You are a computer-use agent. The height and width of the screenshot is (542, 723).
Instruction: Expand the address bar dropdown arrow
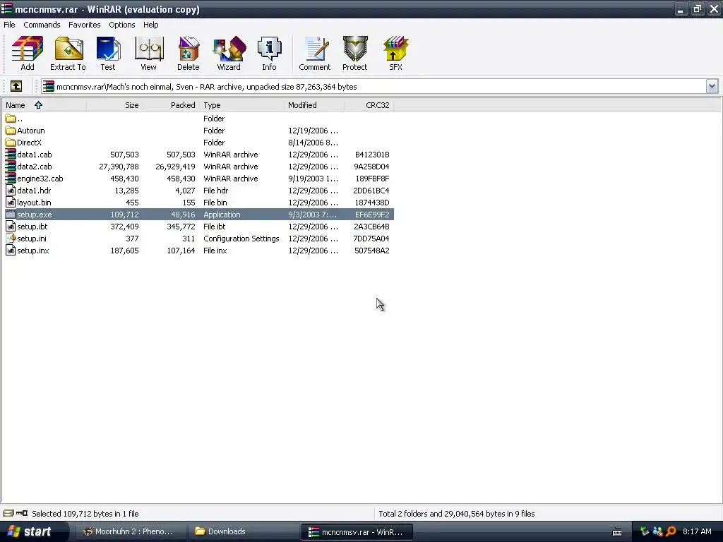(712, 86)
